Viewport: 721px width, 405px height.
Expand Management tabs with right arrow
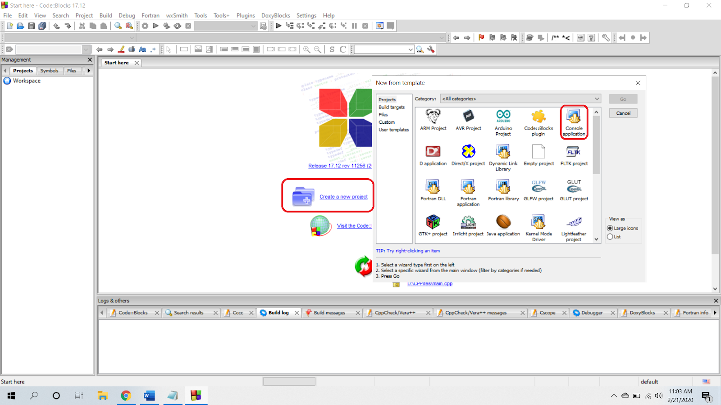(89, 71)
